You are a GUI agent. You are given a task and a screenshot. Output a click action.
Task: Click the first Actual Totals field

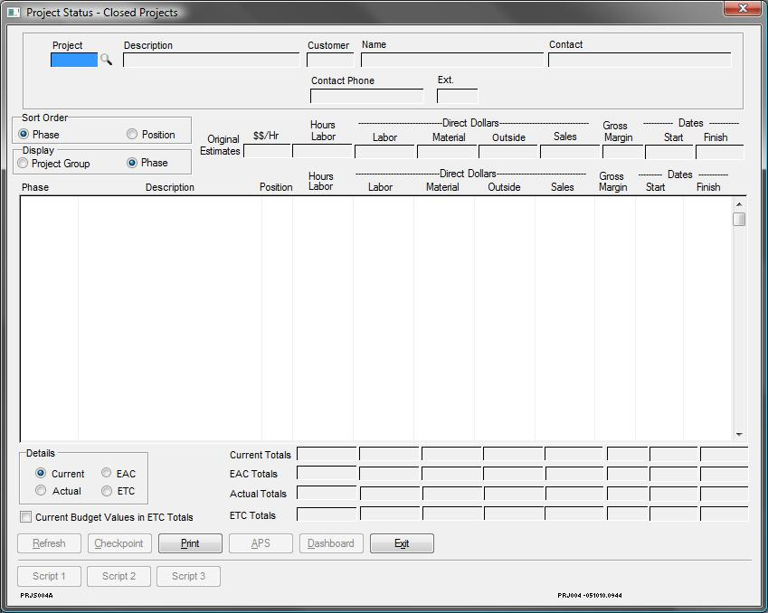(x=327, y=493)
